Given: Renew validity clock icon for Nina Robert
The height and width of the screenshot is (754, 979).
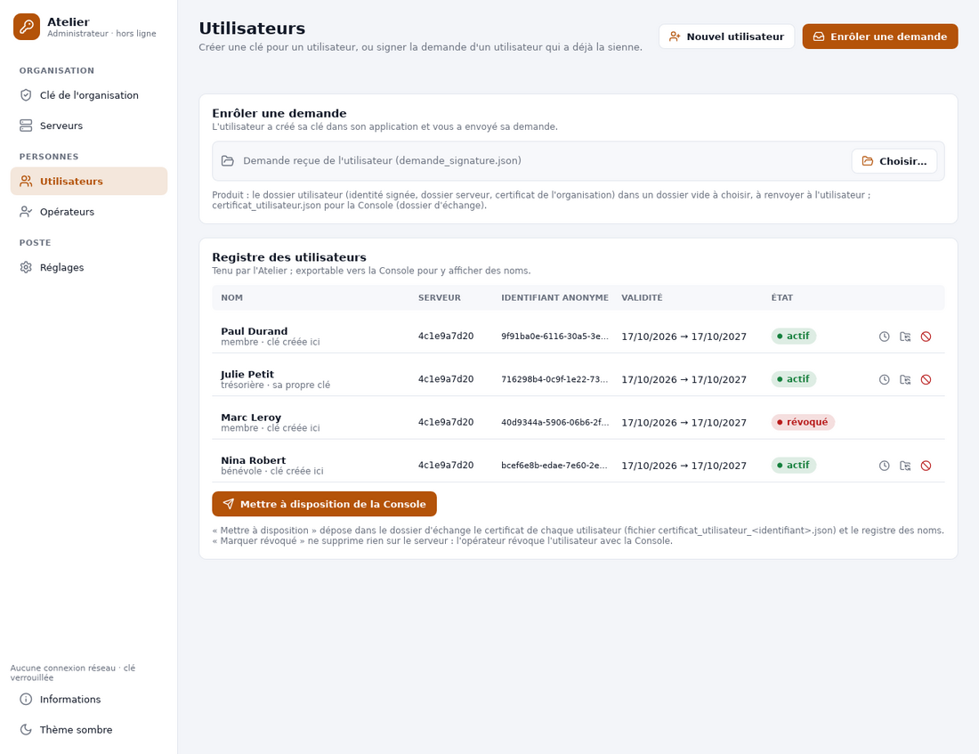Looking at the screenshot, I should click(x=884, y=466).
